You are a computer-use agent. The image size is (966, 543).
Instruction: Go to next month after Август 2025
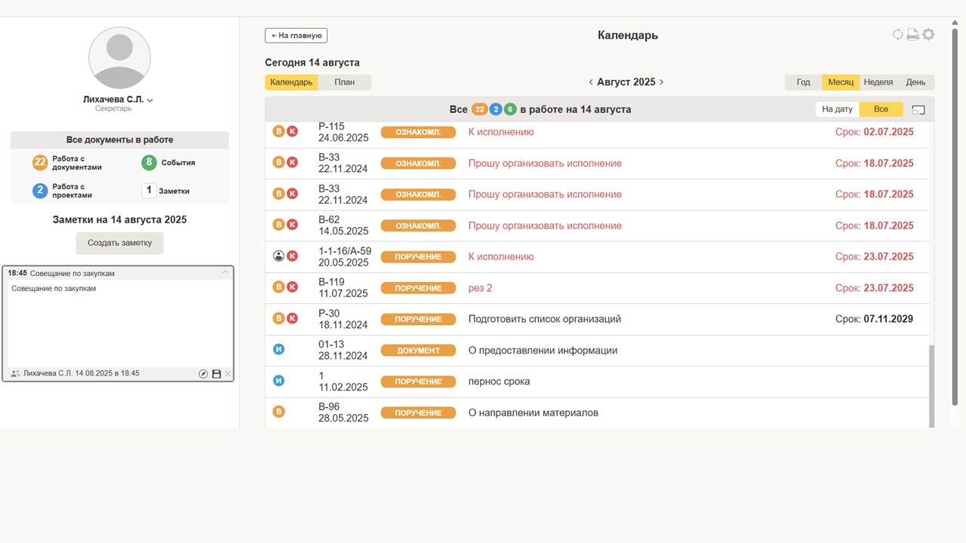pyautogui.click(x=662, y=82)
